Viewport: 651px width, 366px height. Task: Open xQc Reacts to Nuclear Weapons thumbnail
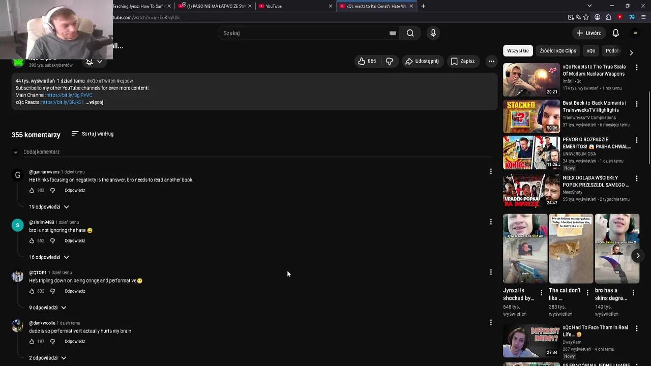[531, 80]
